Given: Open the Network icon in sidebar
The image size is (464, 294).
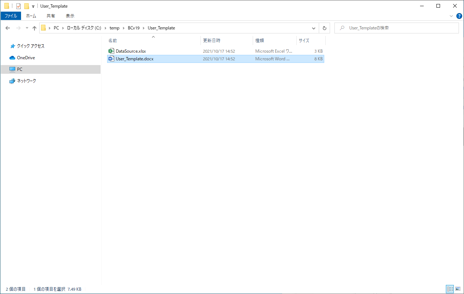Looking at the screenshot, I should [12, 81].
